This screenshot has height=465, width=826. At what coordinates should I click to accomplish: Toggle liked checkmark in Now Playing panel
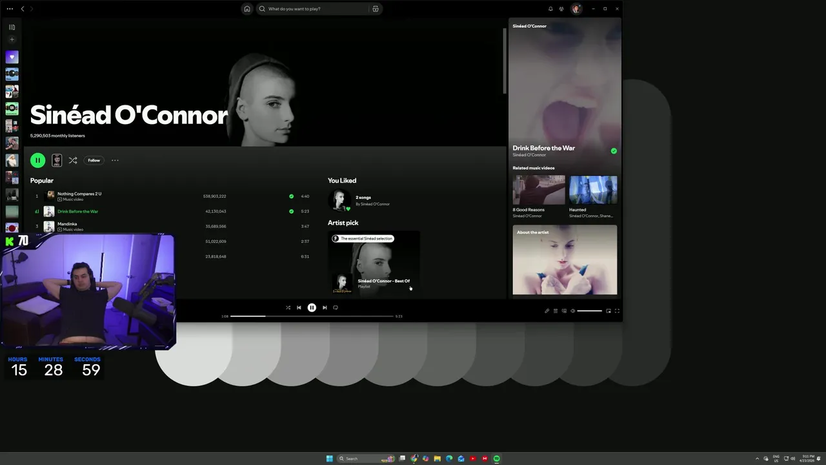[614, 151]
